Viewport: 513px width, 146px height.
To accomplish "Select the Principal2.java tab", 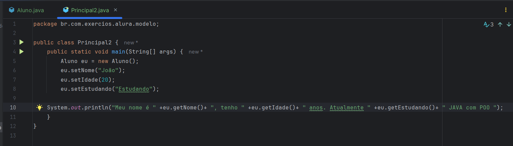I will [x=90, y=10].
